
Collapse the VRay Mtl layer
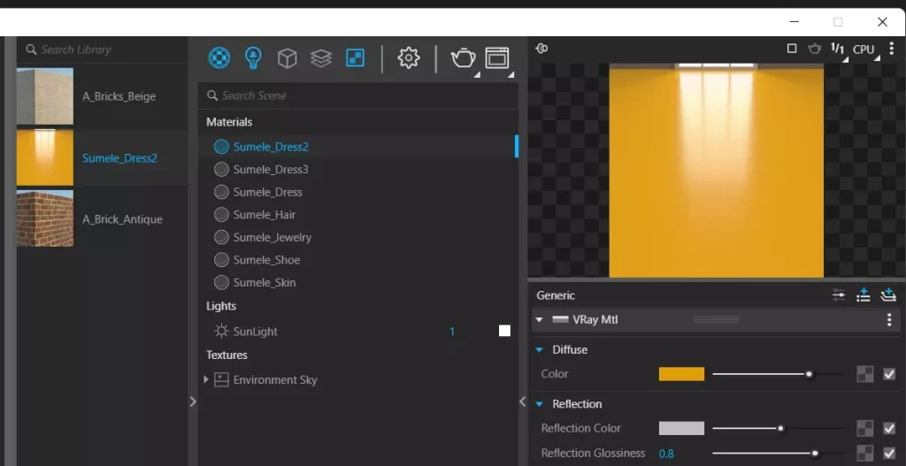(539, 319)
